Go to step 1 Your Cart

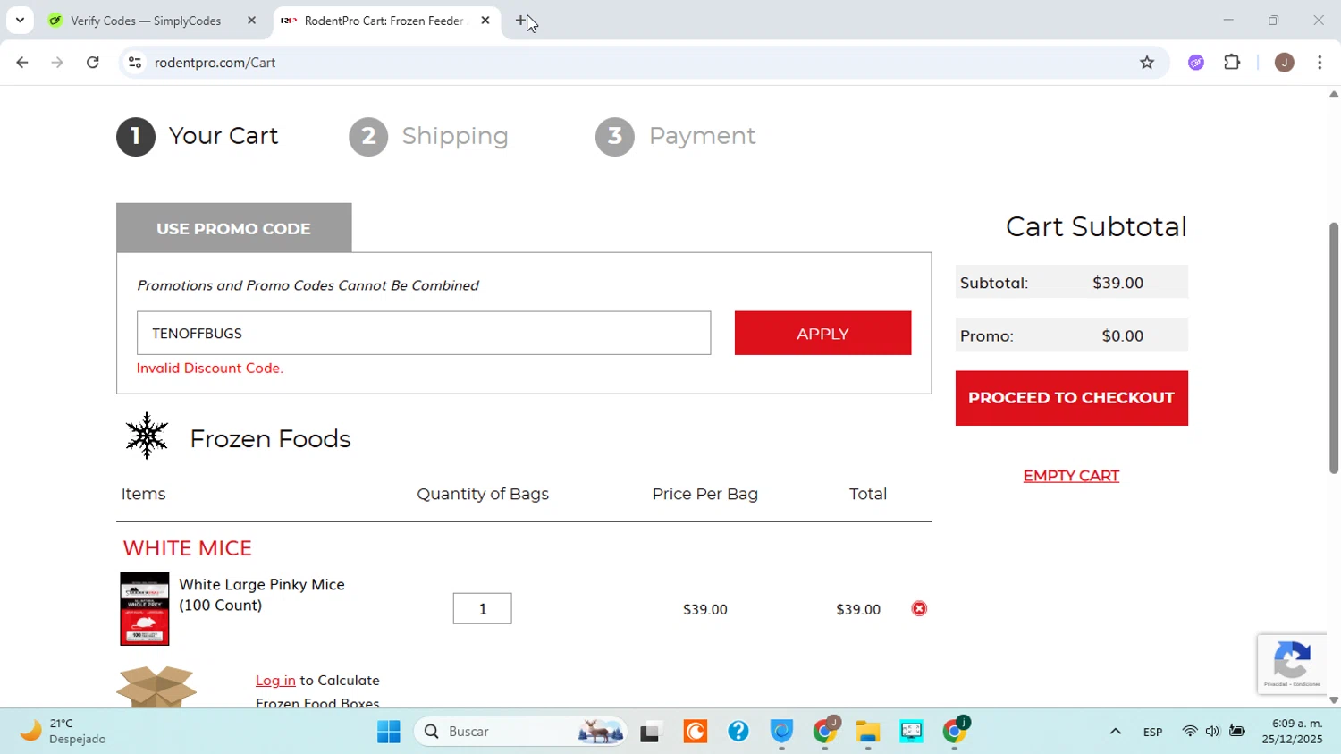point(198,136)
